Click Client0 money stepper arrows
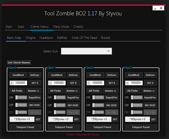 click(x=12, y=83)
